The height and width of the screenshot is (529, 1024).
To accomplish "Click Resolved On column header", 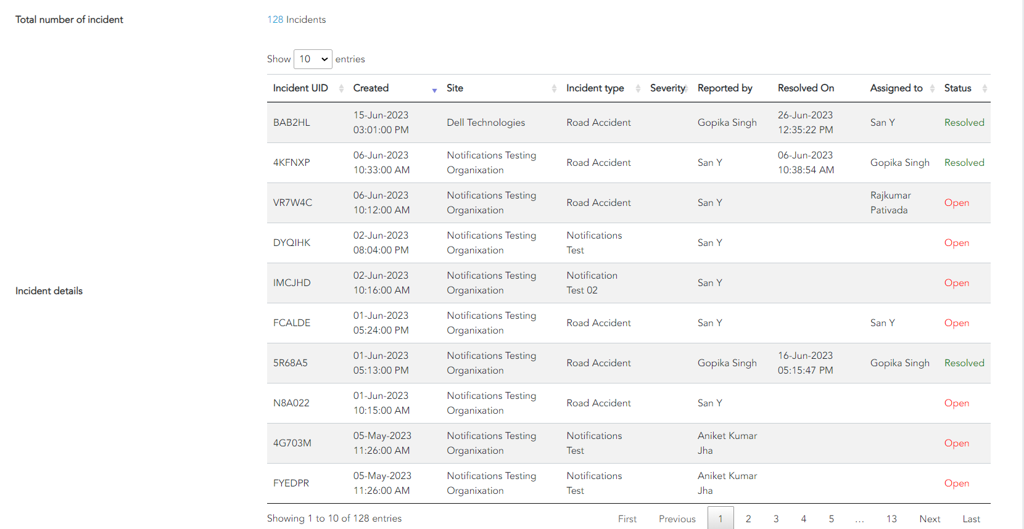I will [x=806, y=88].
